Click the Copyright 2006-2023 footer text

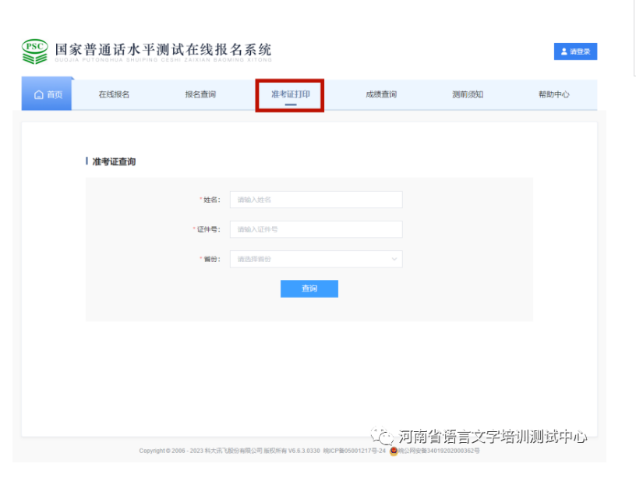point(229,451)
